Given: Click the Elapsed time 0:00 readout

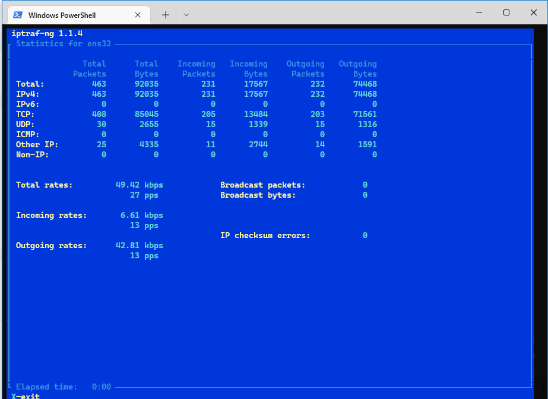Looking at the screenshot, I should pos(64,387).
